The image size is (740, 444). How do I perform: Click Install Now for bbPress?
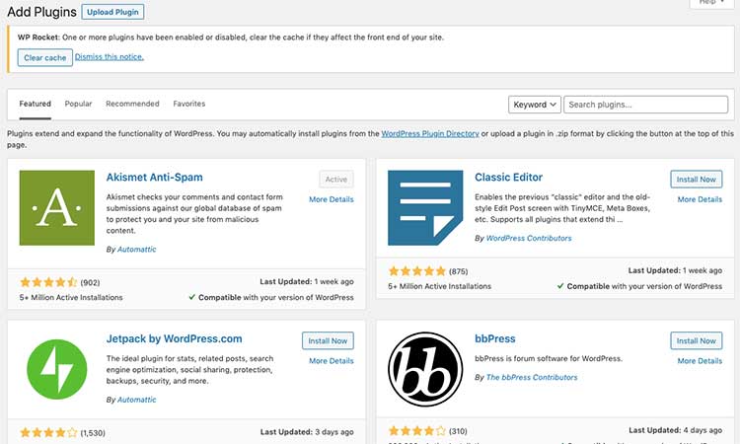click(x=697, y=340)
